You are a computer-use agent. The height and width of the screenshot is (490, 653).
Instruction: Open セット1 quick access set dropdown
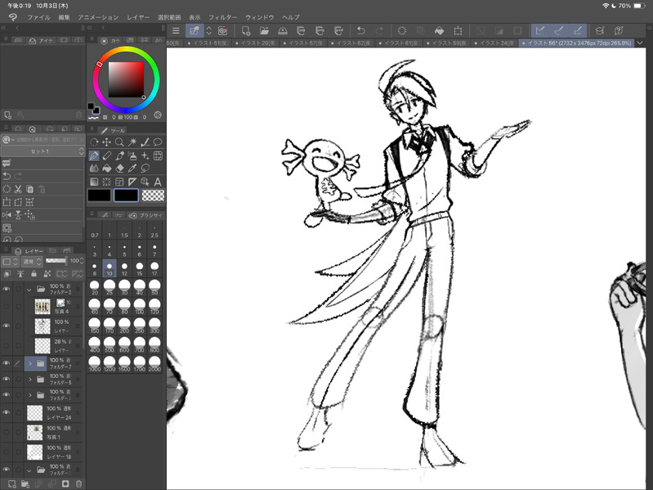42,151
